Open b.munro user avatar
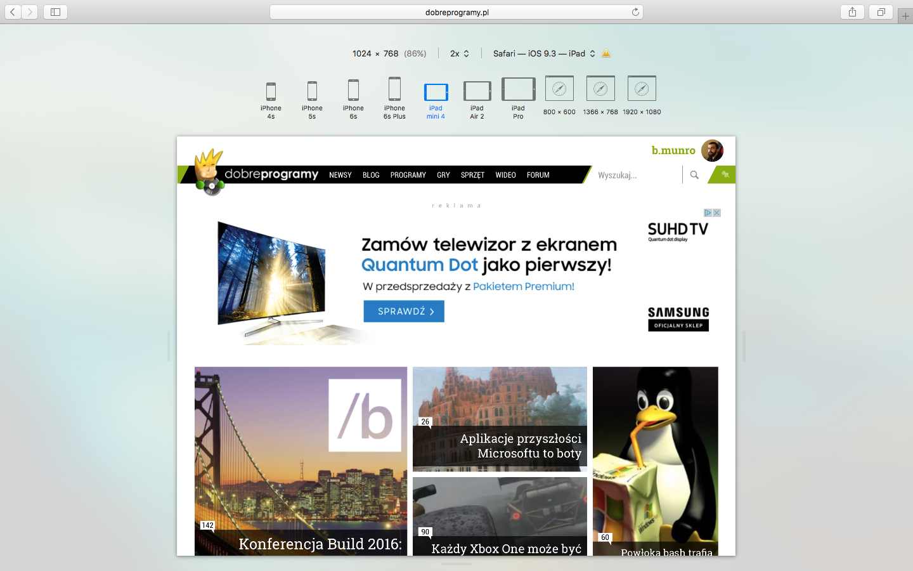This screenshot has width=913, height=571. tap(712, 150)
